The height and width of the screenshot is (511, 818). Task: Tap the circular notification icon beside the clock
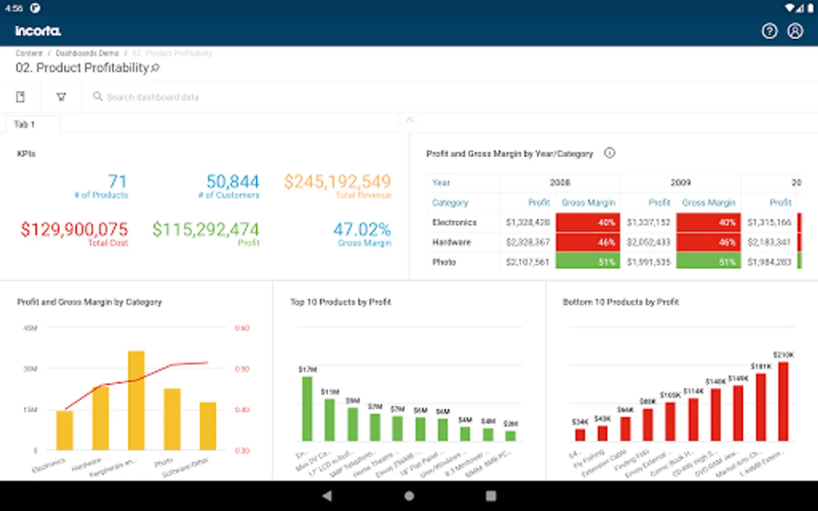coord(35,8)
